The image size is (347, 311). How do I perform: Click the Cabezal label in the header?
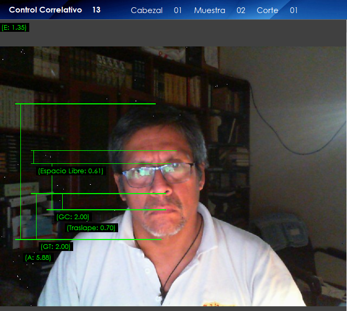tap(146, 10)
